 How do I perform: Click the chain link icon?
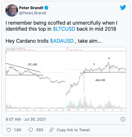click(x=51, y=130)
